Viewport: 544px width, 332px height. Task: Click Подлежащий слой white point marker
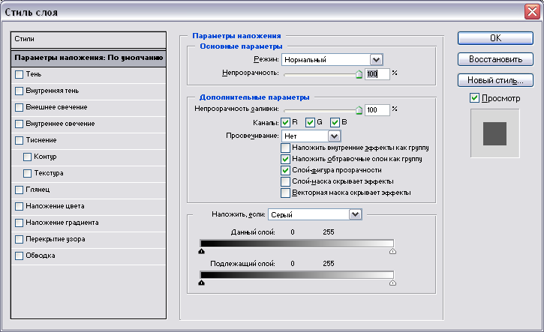coord(392,283)
